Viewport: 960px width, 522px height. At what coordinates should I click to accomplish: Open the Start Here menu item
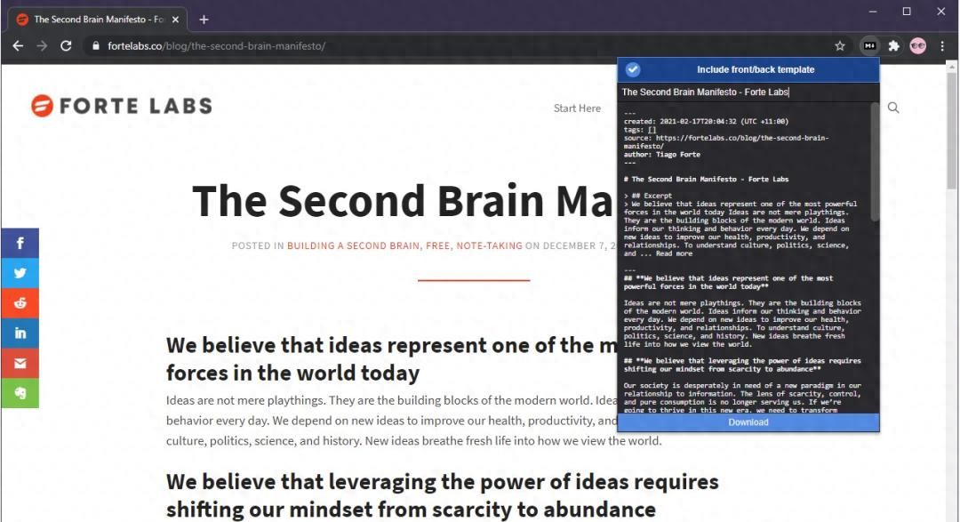tap(578, 108)
